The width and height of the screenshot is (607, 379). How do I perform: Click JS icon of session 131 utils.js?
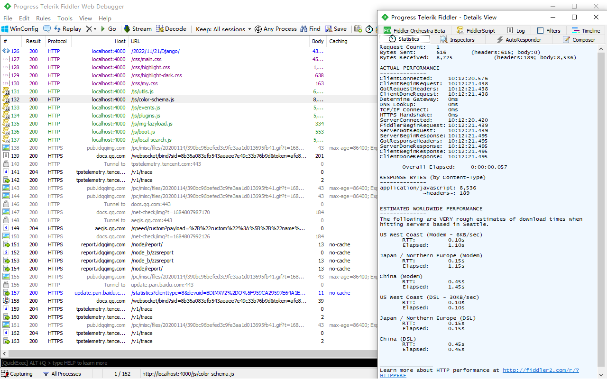tap(6, 91)
